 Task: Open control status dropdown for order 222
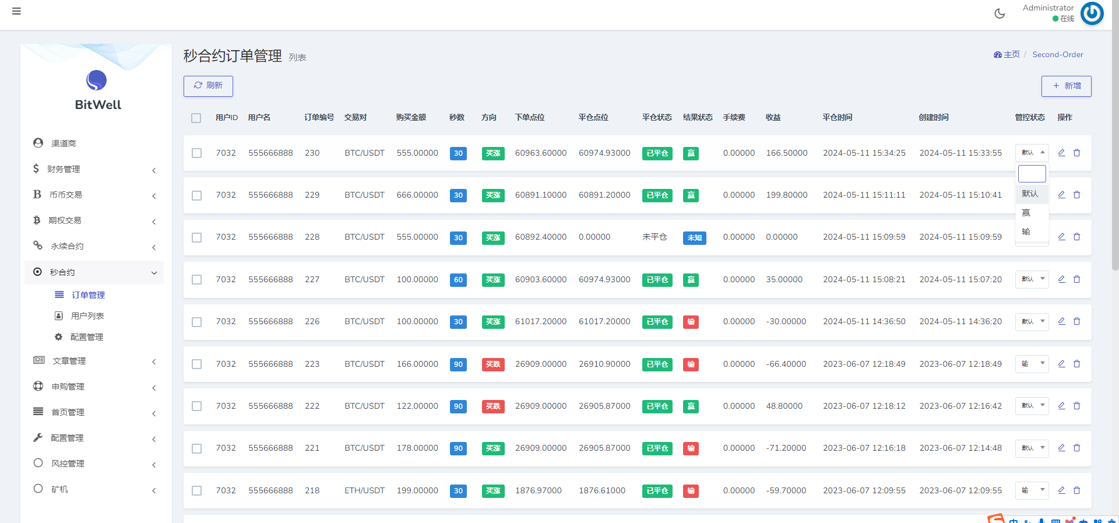pos(1032,406)
